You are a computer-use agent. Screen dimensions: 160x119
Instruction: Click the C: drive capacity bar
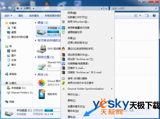[x=54, y=32]
